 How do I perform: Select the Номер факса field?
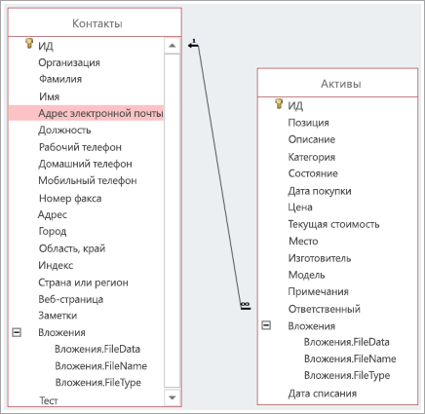tap(70, 199)
